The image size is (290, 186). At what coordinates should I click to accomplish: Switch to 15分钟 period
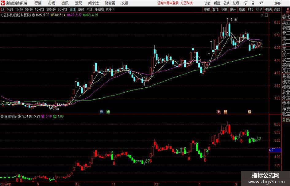pyautogui.click(x=40, y=9)
